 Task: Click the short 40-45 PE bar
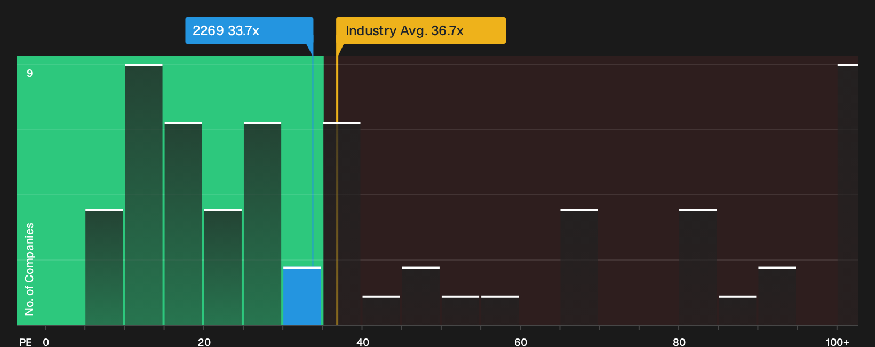click(381, 310)
